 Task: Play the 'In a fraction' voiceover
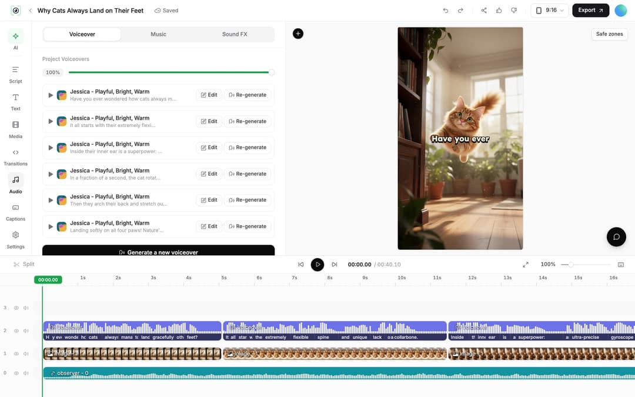pos(51,174)
